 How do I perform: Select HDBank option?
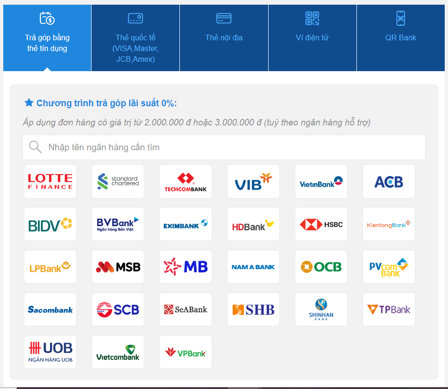point(253,224)
